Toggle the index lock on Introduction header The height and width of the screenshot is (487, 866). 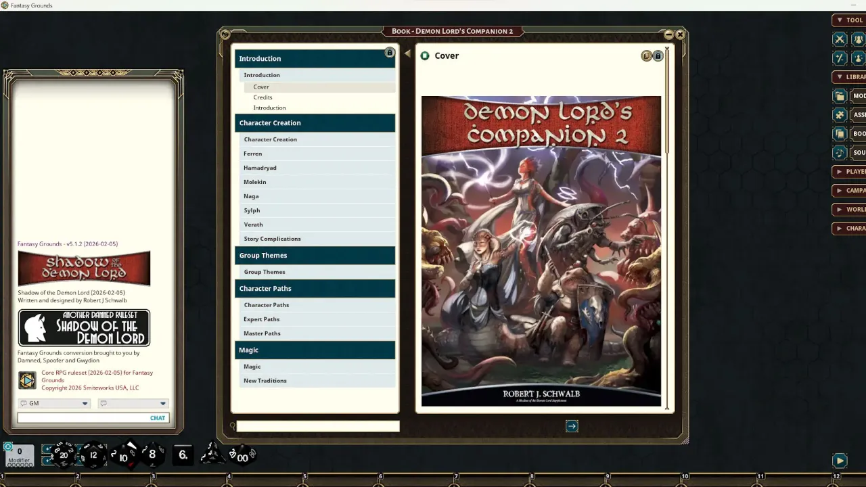coord(389,53)
